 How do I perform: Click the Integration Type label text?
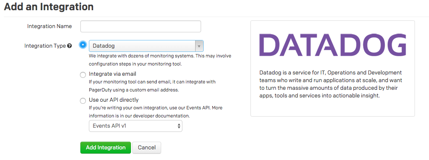click(45, 46)
